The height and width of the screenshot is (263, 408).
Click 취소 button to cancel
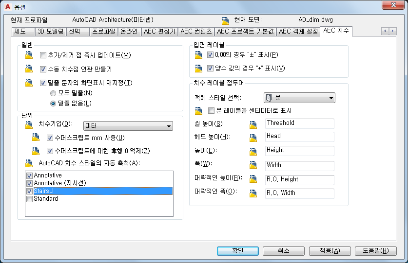pyautogui.click(x=284, y=251)
